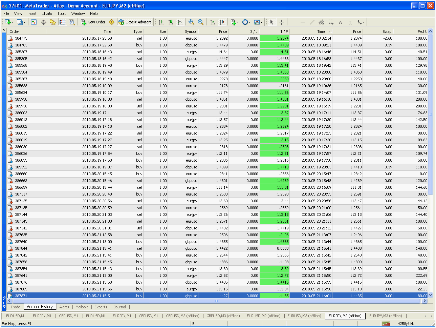Sort history by Profit column header
The height and width of the screenshot is (328, 436).
(411, 32)
